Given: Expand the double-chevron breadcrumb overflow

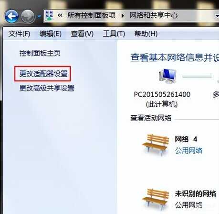Looking at the screenshot, I should [x=60, y=15].
